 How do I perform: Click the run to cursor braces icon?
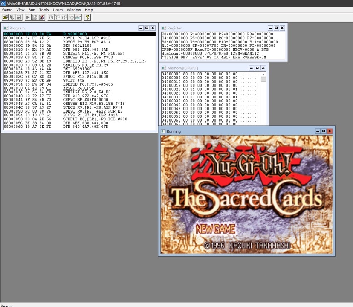tap(71, 17)
